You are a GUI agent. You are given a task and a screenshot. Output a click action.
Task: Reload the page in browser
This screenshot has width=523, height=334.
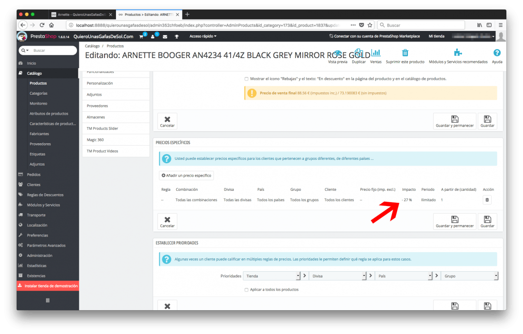[x=42, y=25]
